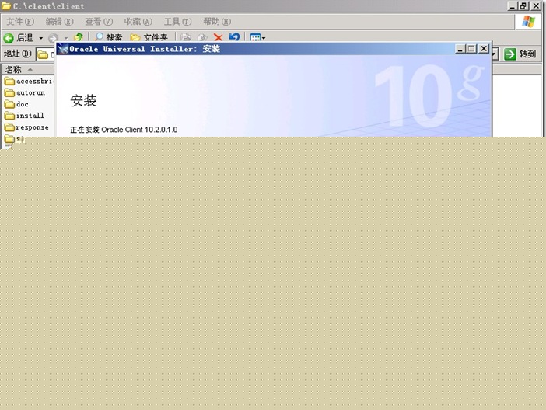
Task: Click the Windows flag logo in Explorer
Action: [x=528, y=22]
